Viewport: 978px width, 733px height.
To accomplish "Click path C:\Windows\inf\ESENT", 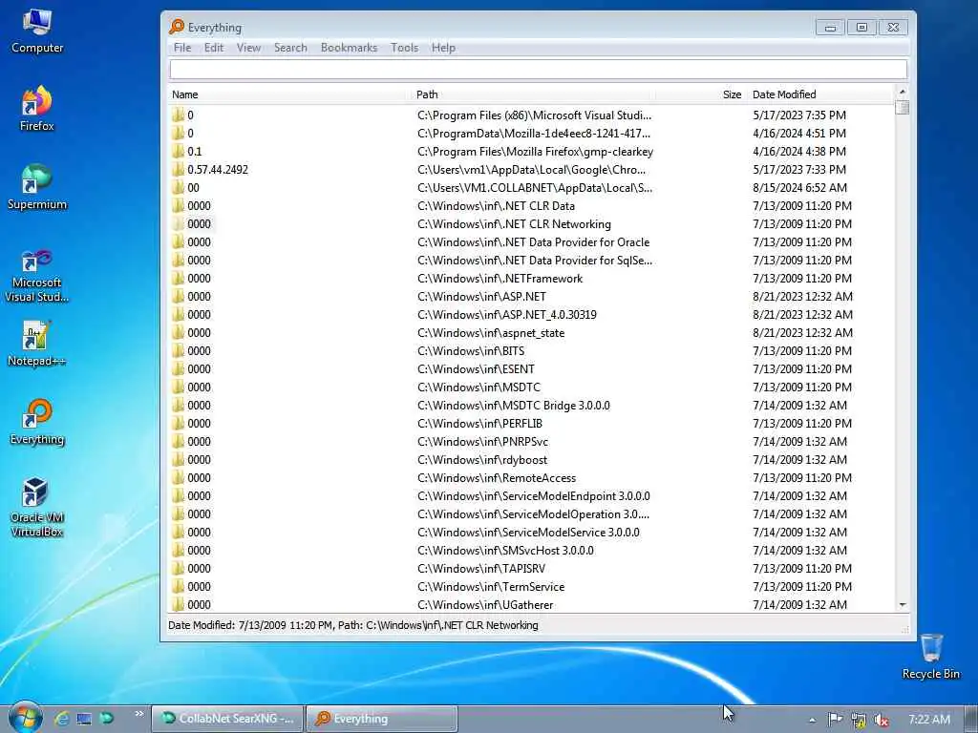I will 476,369.
